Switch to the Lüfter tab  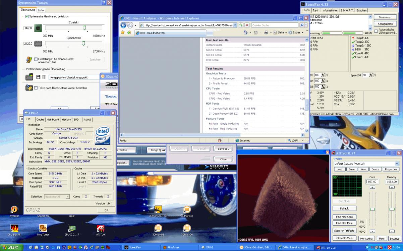(41, 10)
